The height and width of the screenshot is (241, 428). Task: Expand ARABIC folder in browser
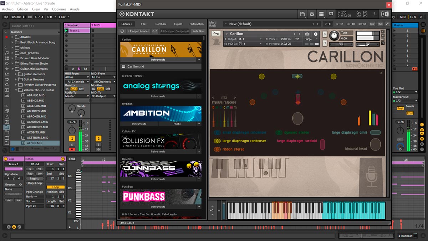coord(13,37)
